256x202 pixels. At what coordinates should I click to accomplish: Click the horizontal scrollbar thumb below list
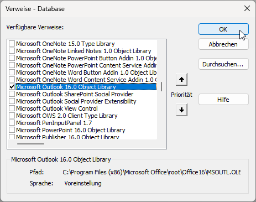coord(30,144)
